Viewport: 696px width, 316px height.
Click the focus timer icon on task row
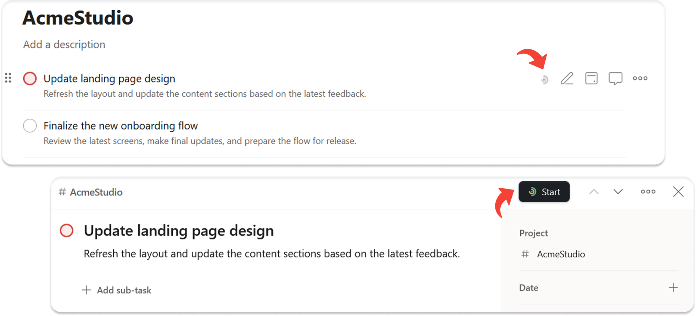(544, 80)
